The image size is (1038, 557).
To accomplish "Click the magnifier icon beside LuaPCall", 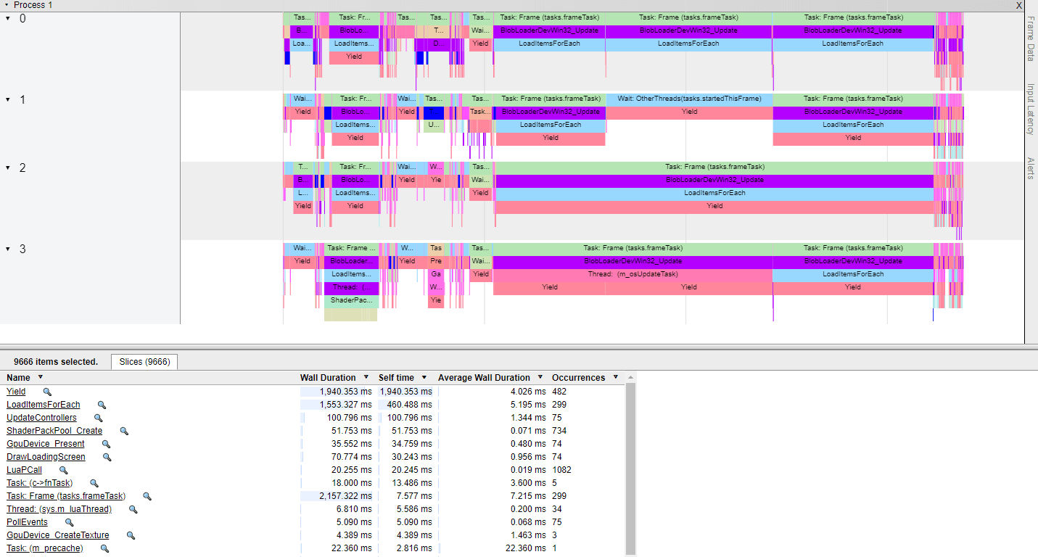I will (x=62, y=470).
